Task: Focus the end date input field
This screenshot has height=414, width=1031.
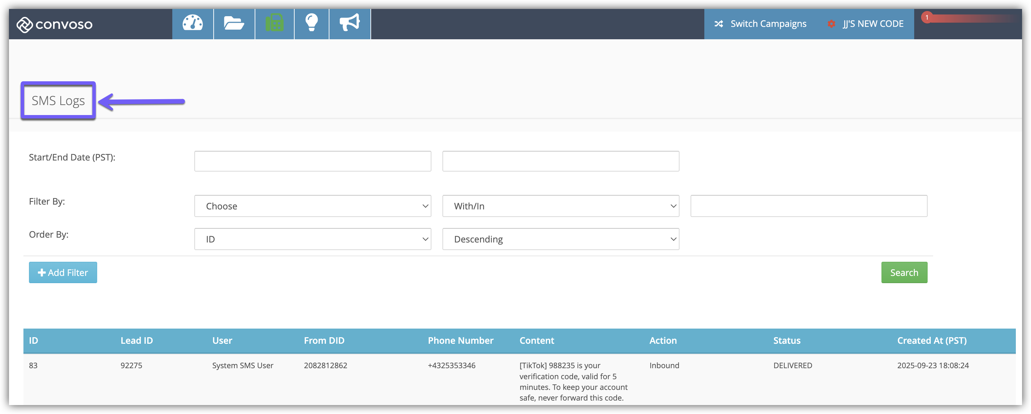Action: click(x=560, y=161)
